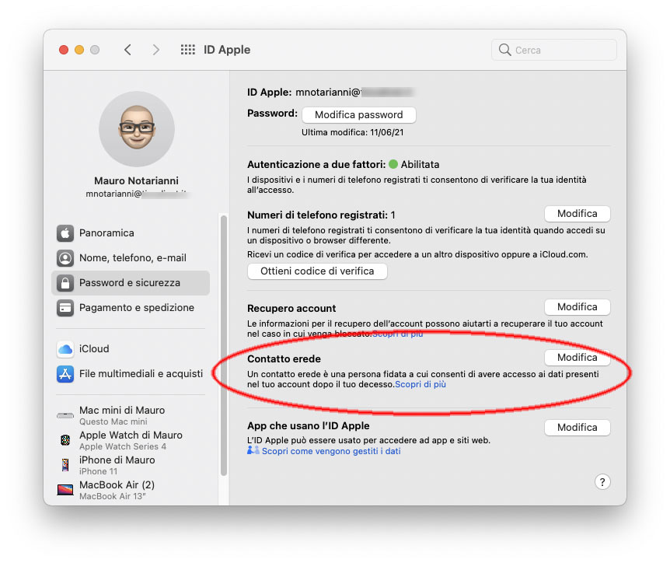Select the iPhone di Mauro icon

[x=65, y=465]
